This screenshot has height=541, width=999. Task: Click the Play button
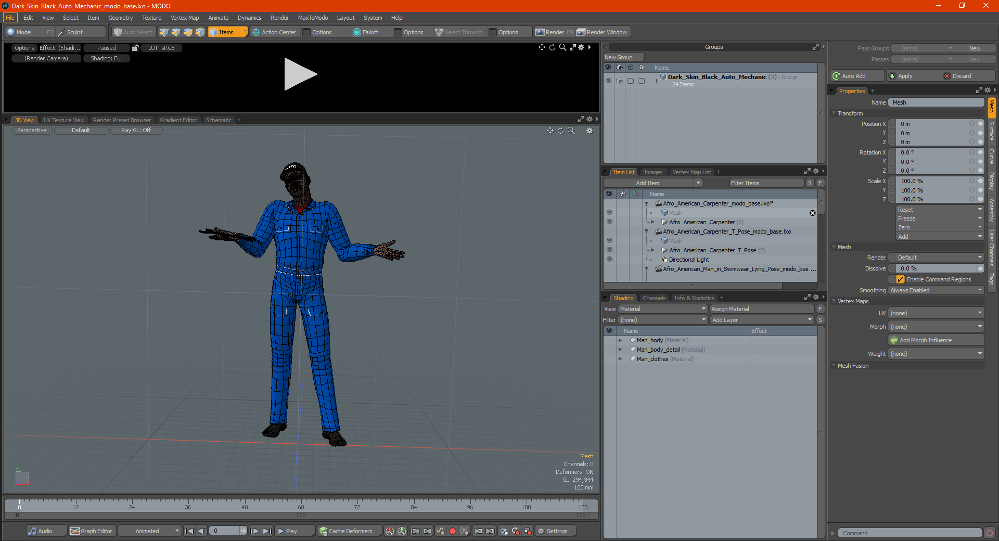(x=294, y=531)
